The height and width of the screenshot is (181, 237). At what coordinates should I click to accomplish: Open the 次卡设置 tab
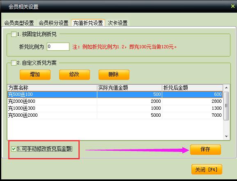[117, 23]
